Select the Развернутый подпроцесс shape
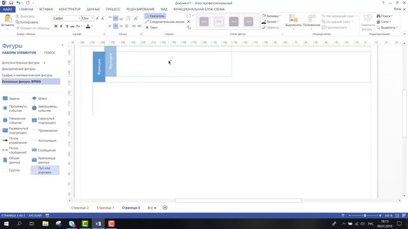408x229 pixels. [x=15, y=130]
